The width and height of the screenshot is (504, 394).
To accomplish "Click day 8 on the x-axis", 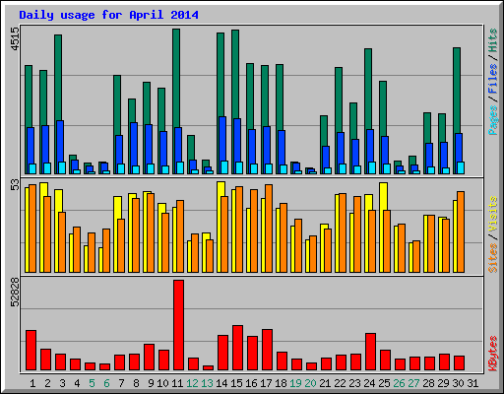I will (x=136, y=383).
